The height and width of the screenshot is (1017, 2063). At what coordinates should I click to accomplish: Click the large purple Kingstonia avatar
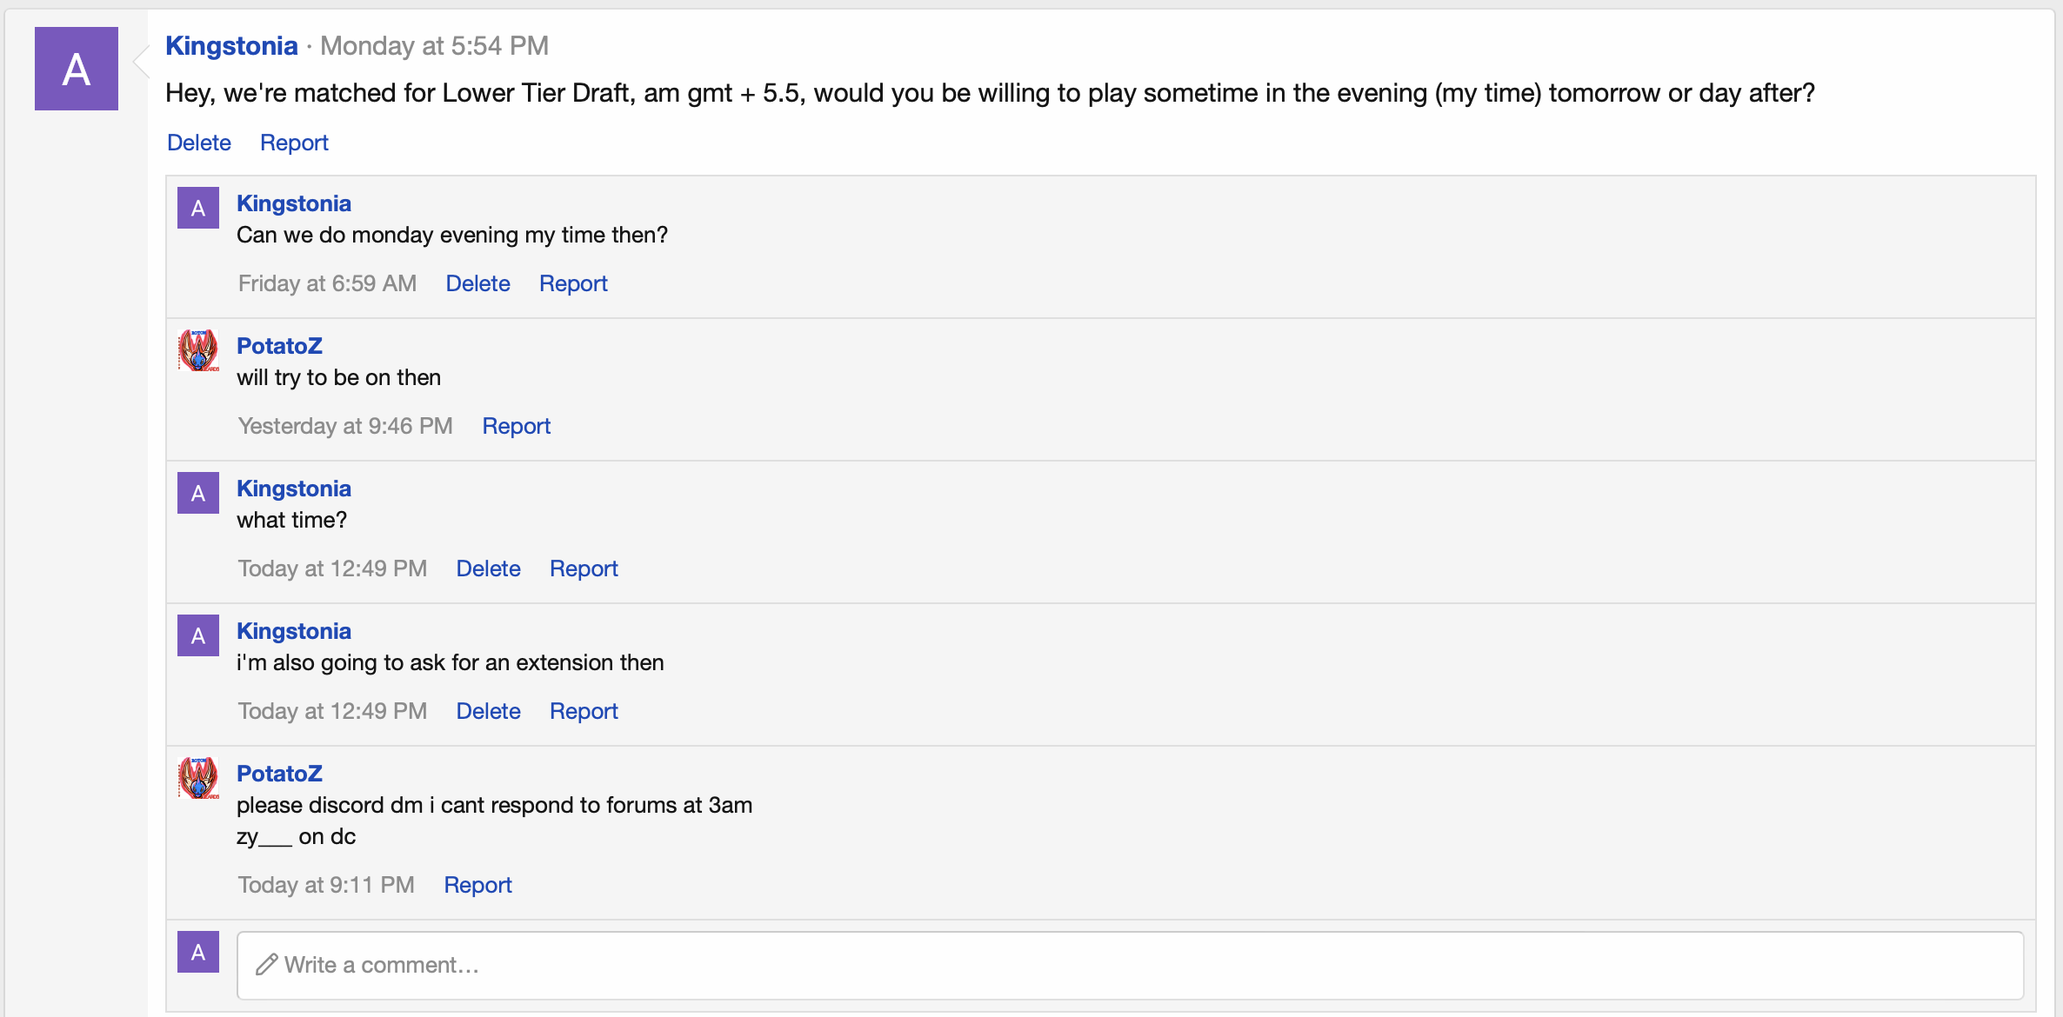[77, 69]
